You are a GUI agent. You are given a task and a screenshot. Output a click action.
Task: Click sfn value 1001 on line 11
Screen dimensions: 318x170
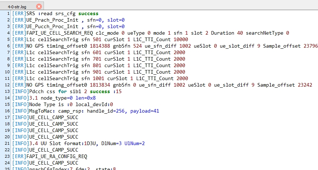point(99,79)
